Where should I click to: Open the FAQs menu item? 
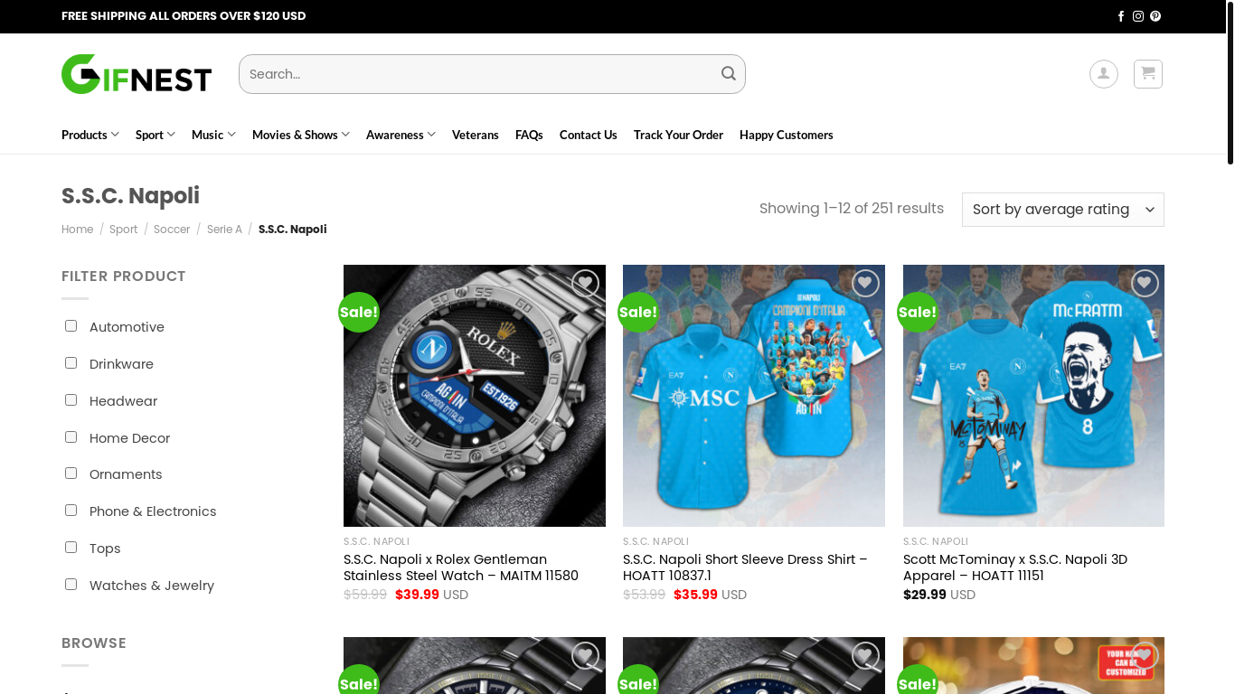(x=529, y=135)
